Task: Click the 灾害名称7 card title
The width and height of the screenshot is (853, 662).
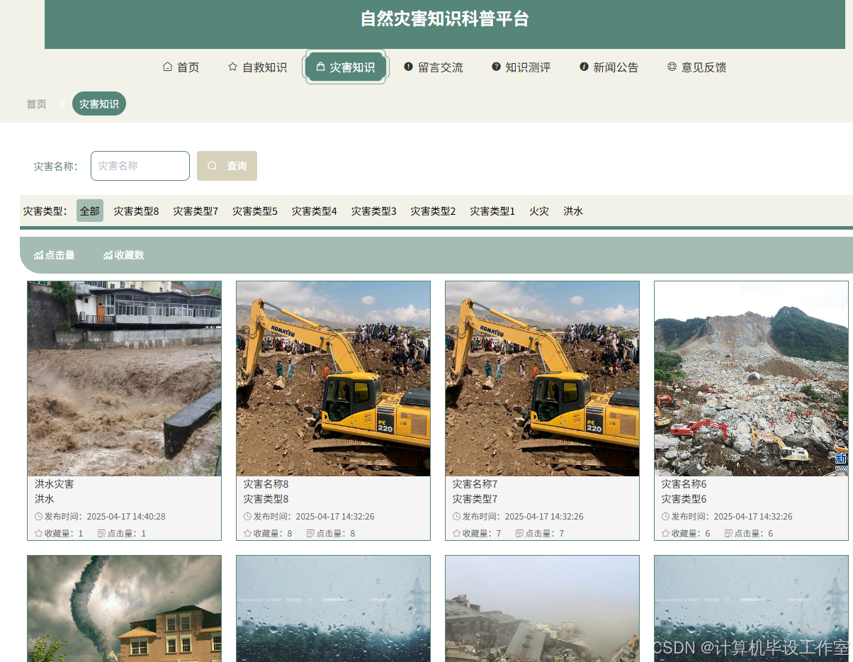Action: point(475,484)
